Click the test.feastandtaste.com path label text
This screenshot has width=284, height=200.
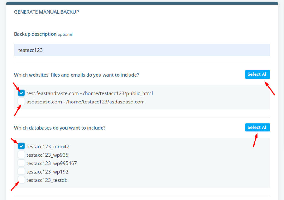(x=89, y=93)
